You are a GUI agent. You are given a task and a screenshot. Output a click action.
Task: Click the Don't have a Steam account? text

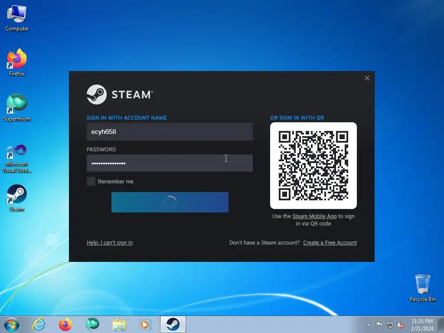click(264, 243)
